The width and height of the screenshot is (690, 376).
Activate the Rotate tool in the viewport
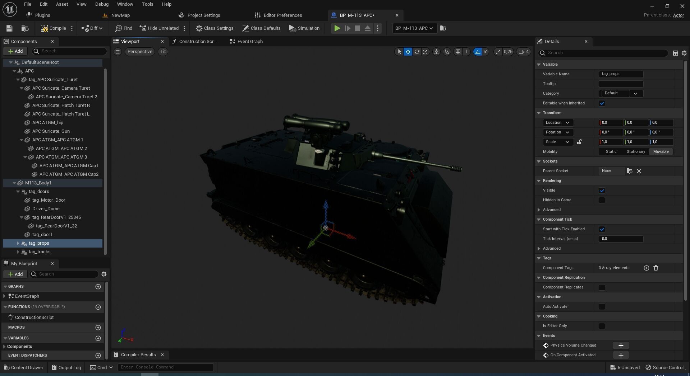[417, 52]
